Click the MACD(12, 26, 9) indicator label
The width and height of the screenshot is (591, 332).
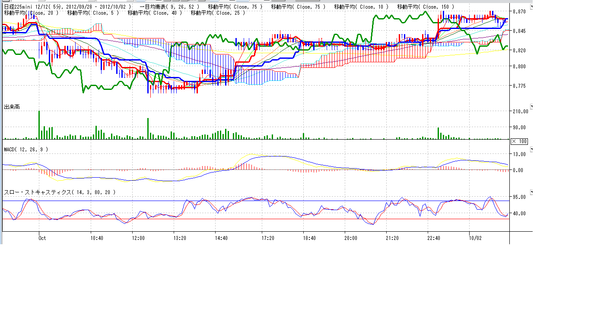tap(26, 150)
